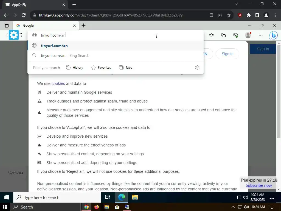The image size is (281, 211).
Task: Click the Subscribe now link
Action: (x=258, y=185)
